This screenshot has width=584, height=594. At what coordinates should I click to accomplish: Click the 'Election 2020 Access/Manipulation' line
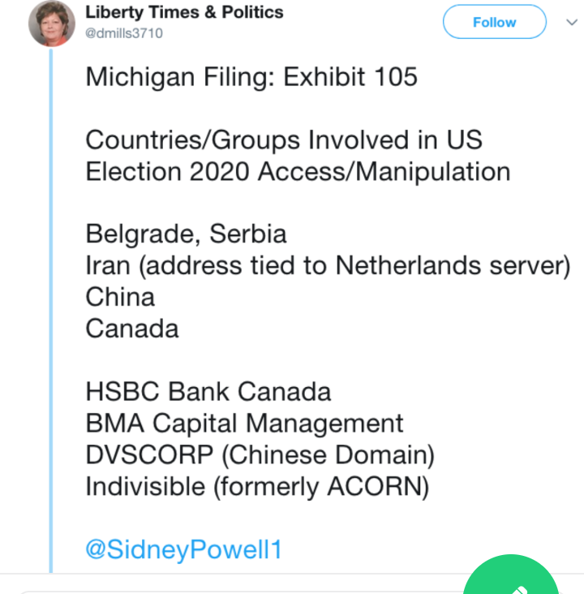point(298,172)
